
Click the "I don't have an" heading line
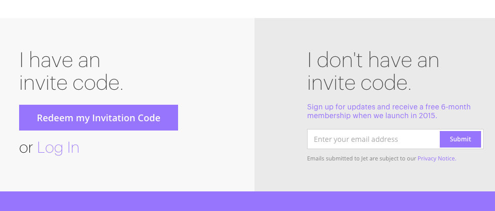(x=373, y=61)
